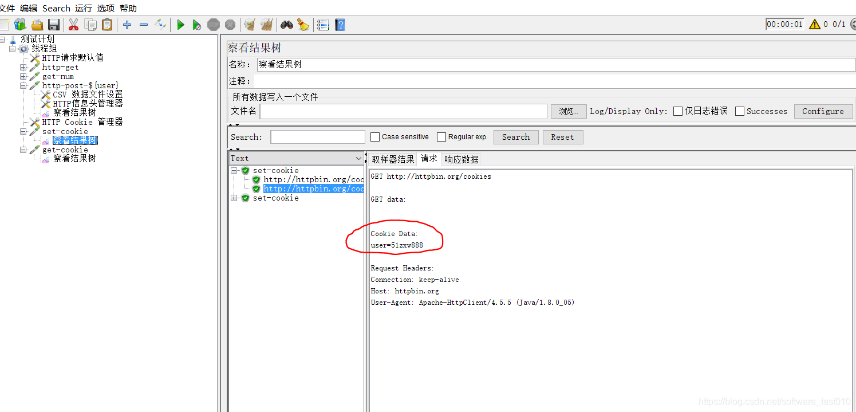Enable the Successes checkbox

pos(740,111)
